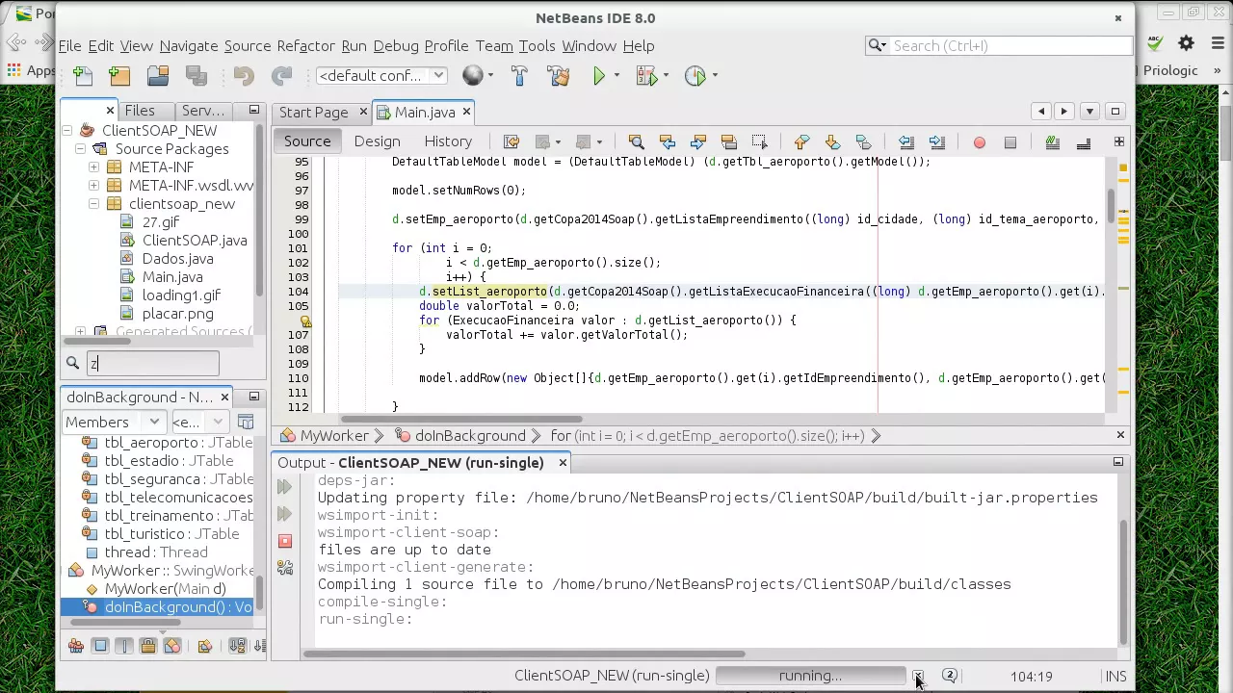Click red Start Macro Recording icon
The image size is (1233, 693).
click(x=979, y=142)
